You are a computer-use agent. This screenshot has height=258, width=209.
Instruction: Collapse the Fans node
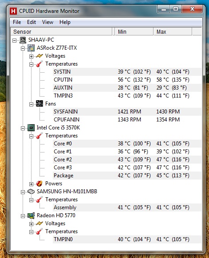coord(31,104)
